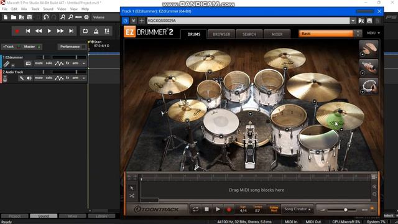Image resolution: width=398 pixels, height=224 pixels.
Task: Adjust the EZdrummer master volume slider
Action: pos(346,210)
